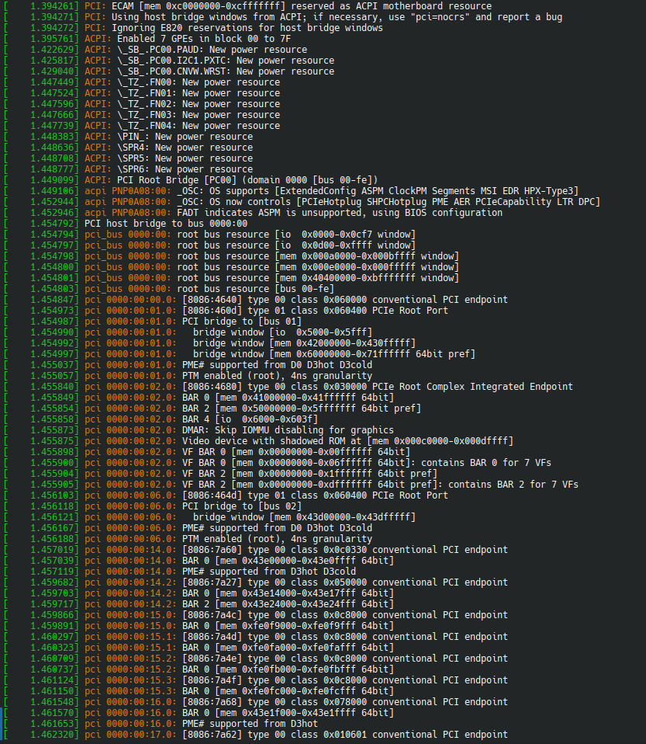Click 'PCI bridge to [bus 01]' line
Screen dimensions: 646x744
(242, 322)
